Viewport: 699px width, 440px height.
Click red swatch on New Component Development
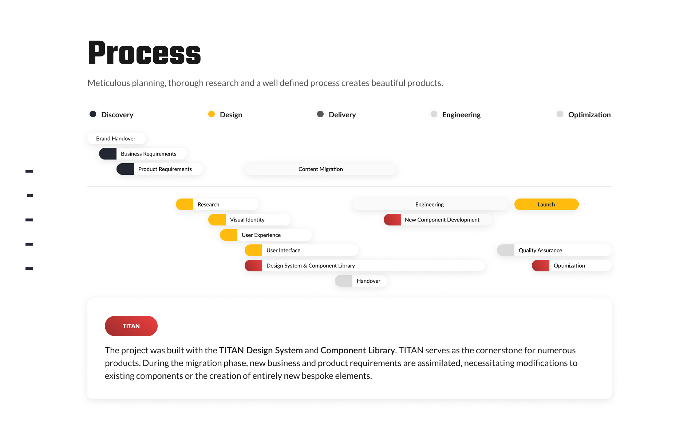(x=392, y=220)
